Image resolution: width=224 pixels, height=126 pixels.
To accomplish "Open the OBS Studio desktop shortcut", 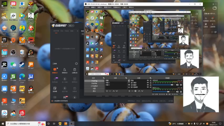I will pyautogui.click(x=13, y=53).
